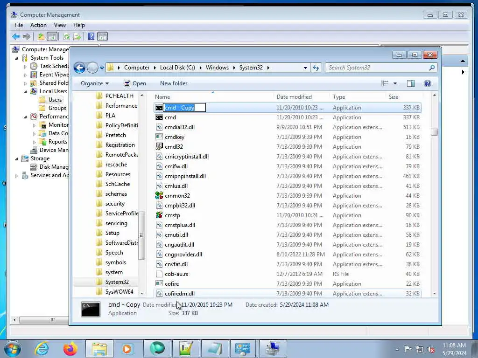This screenshot has height=358, width=478.
Task: Open the View menu
Action: 60,25
